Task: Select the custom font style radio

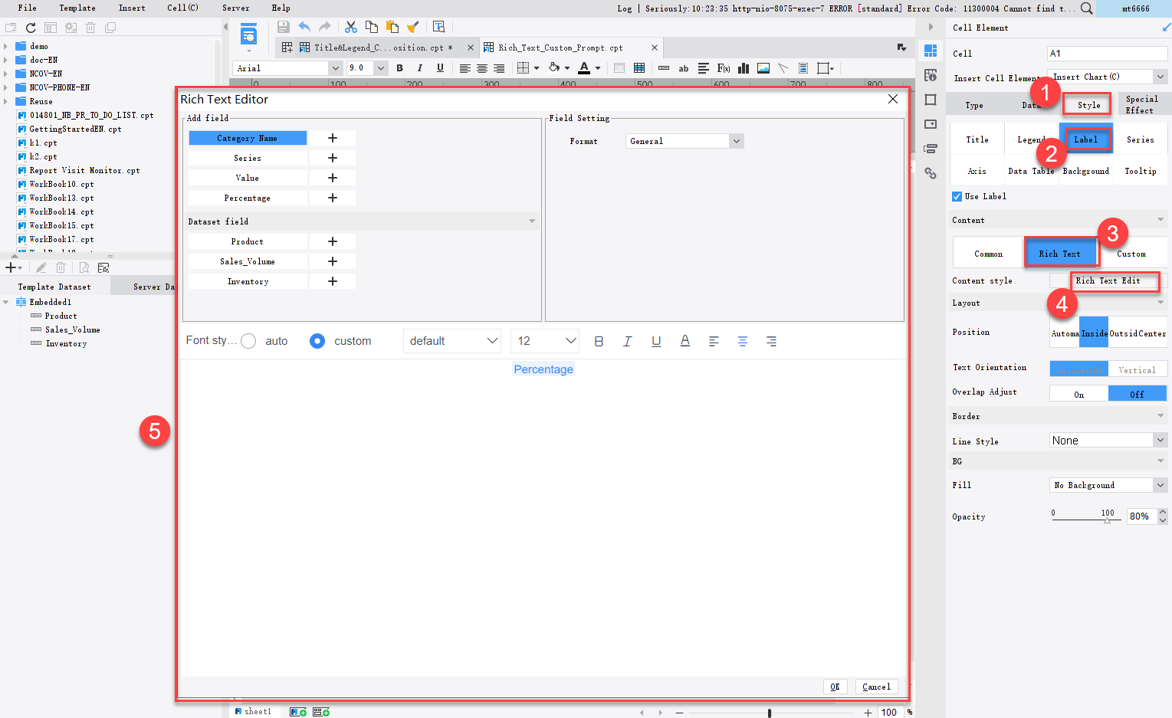Action: point(317,341)
